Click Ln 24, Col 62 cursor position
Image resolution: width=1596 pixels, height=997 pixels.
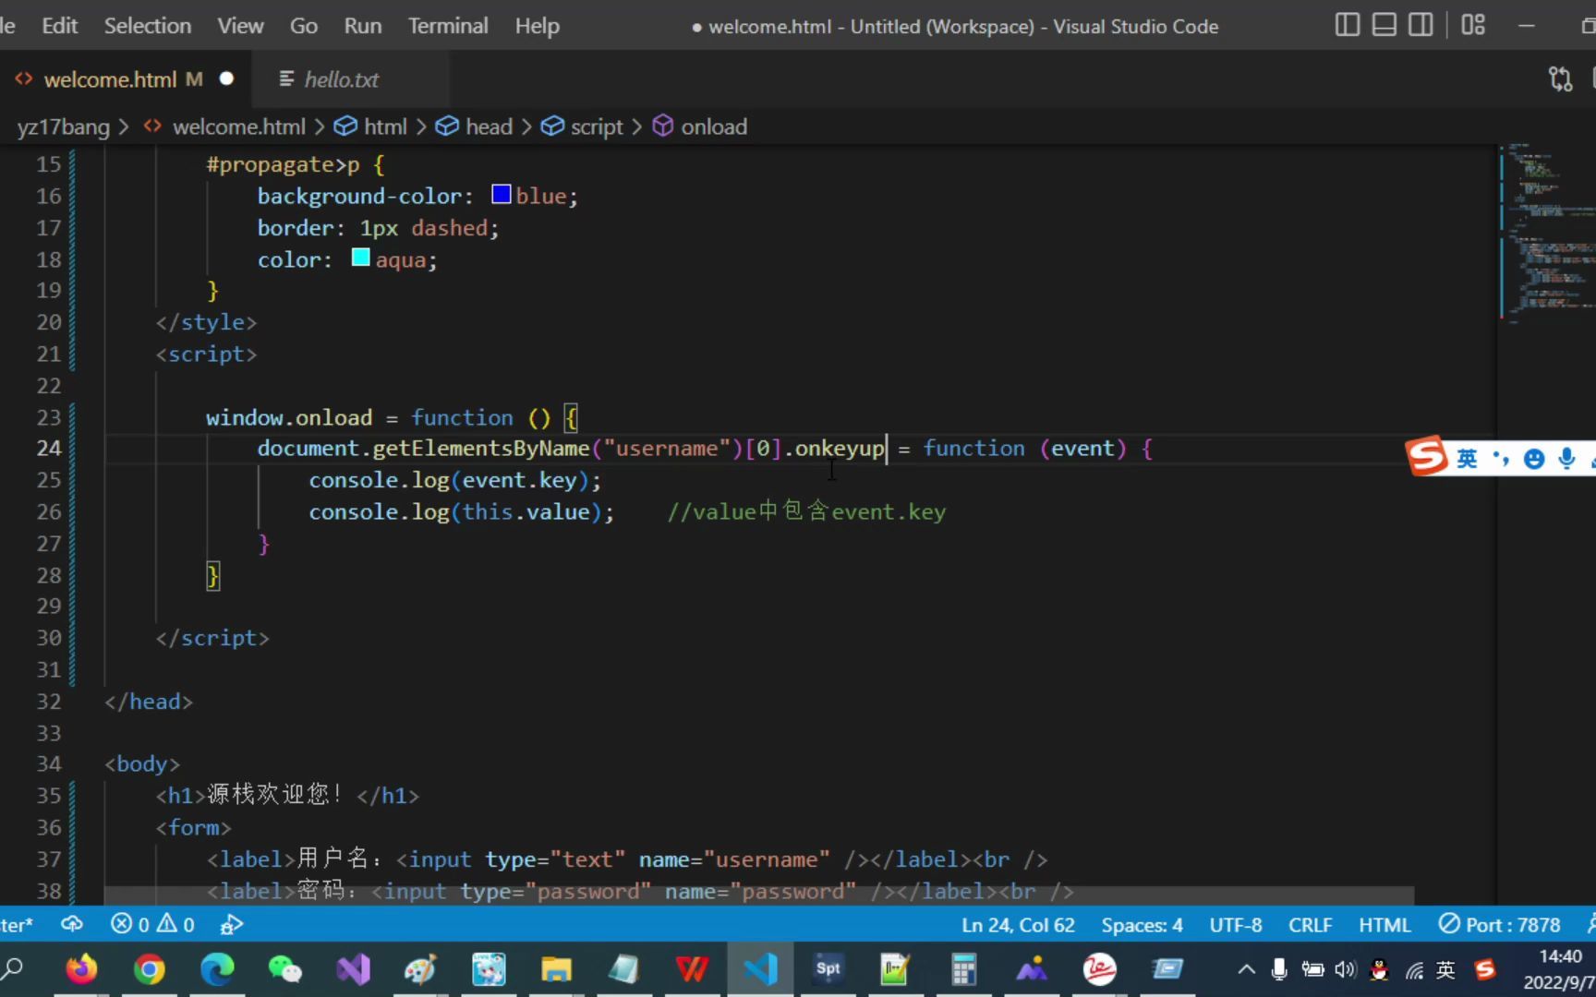coord(1018,924)
